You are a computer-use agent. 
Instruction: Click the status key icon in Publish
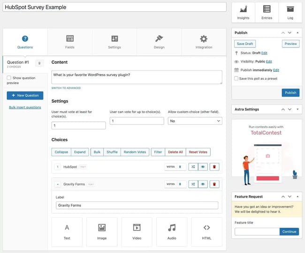click(x=236, y=53)
